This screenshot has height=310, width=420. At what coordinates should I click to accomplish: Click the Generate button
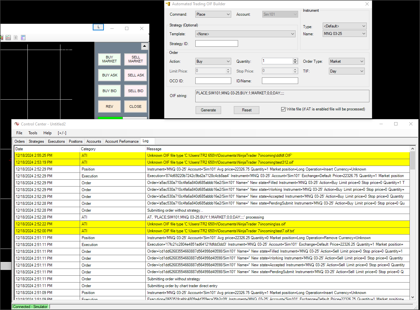pos(208,110)
